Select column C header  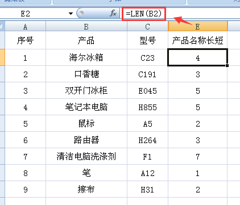[147, 27]
